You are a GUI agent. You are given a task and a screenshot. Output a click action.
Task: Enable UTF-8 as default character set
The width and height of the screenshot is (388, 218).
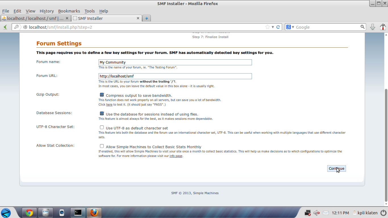(x=102, y=127)
